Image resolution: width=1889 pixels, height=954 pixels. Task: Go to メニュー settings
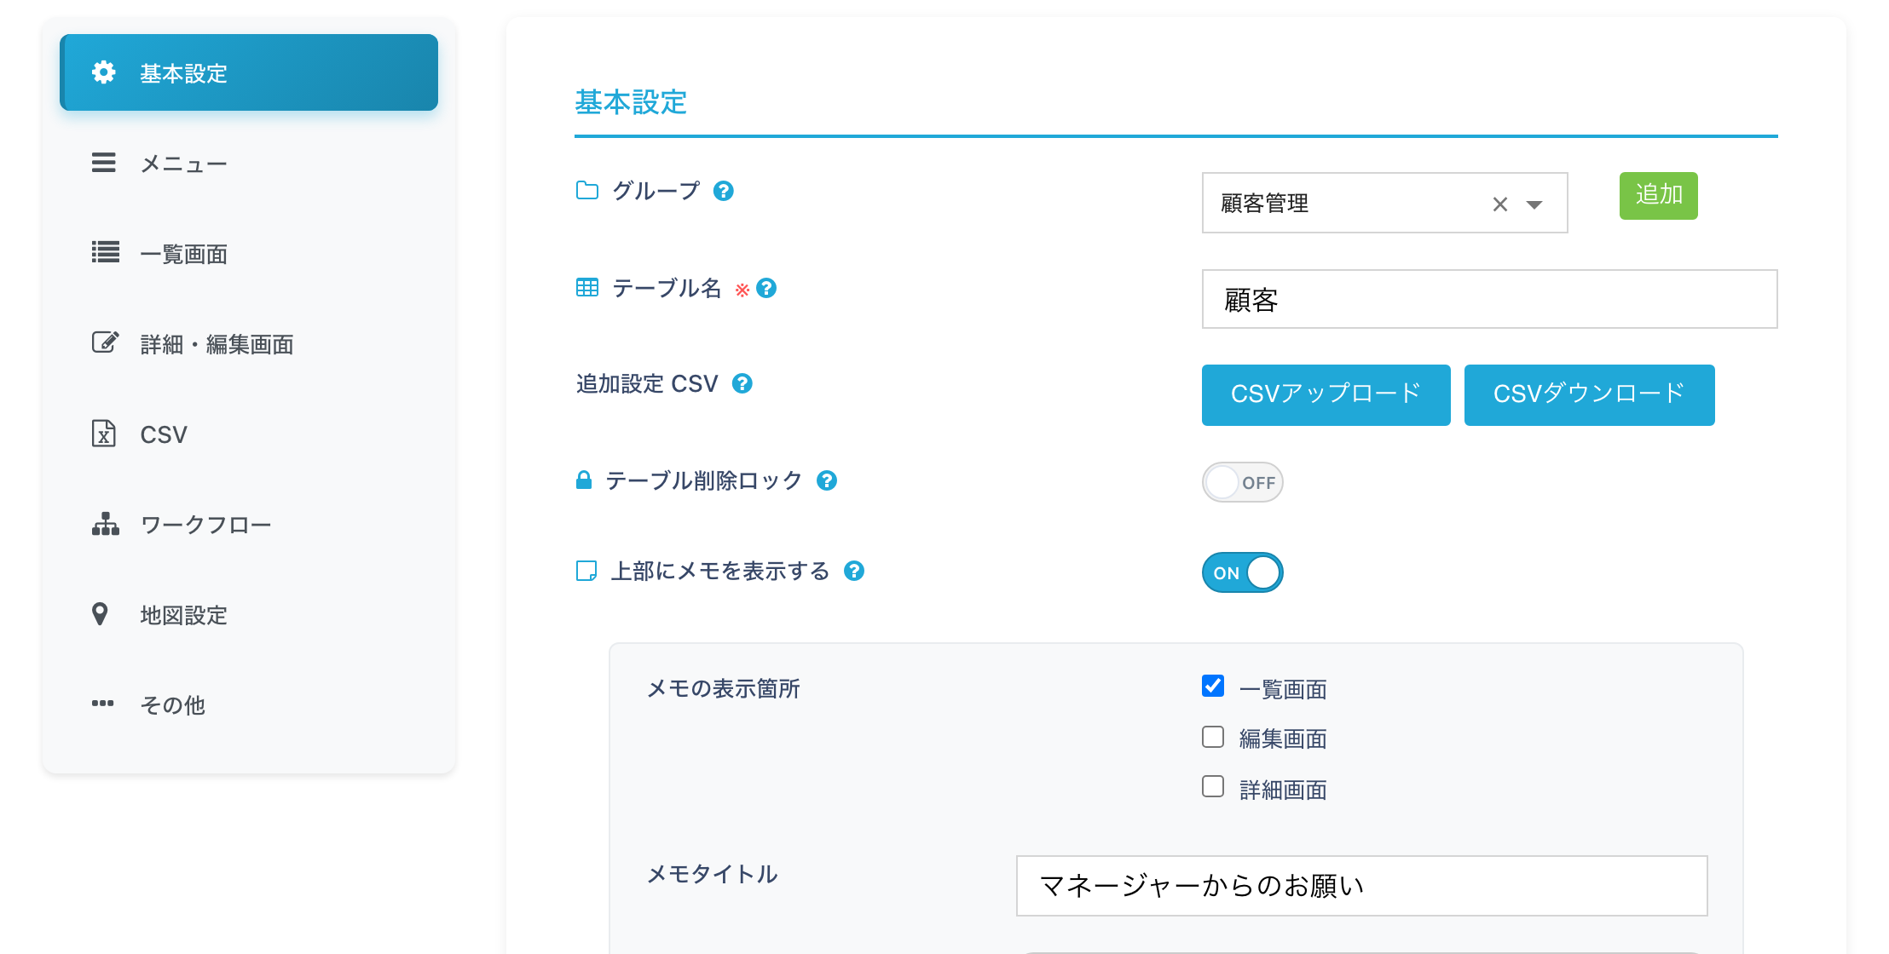pos(249,163)
